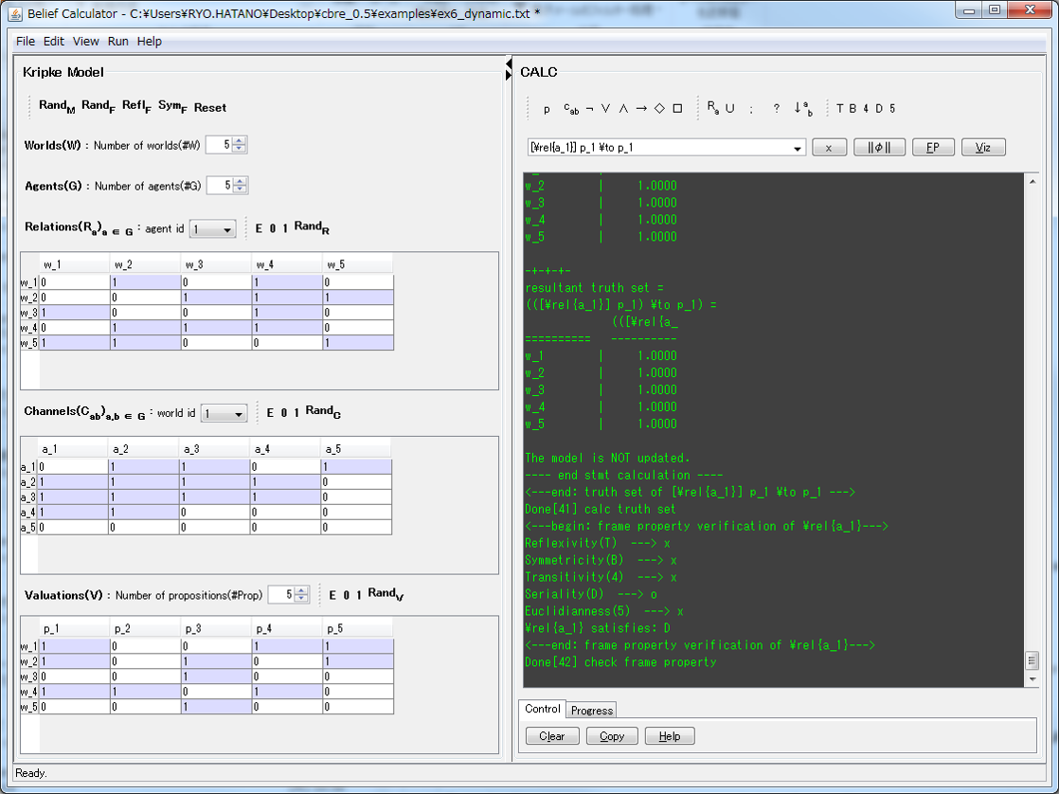Insert channel symbol c_ab
1059x794 pixels.
tap(570, 109)
